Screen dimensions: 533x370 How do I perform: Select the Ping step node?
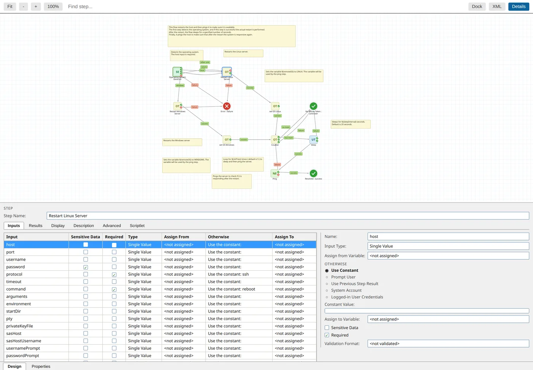click(275, 174)
